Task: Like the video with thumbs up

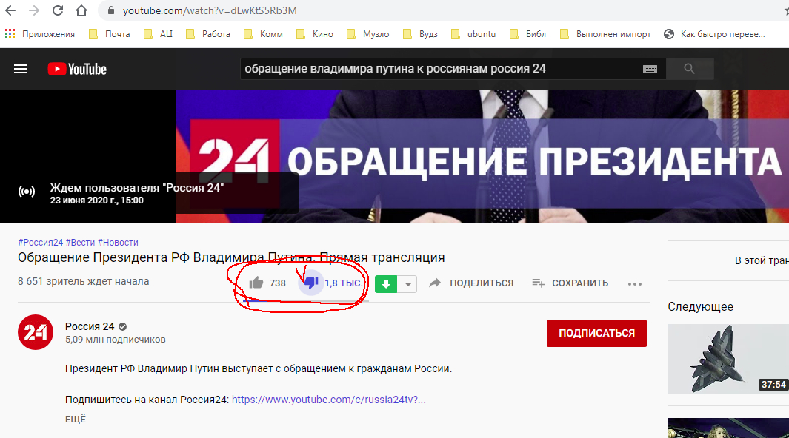Action: (x=256, y=283)
